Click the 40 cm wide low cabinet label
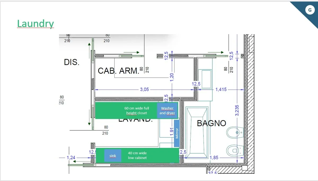This screenshot has width=318, height=181. (x=137, y=155)
